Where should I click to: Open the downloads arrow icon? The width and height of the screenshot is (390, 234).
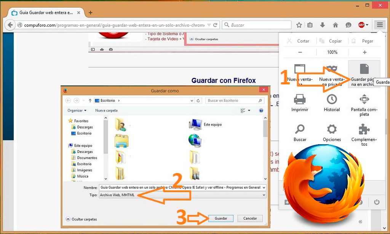[323, 25]
